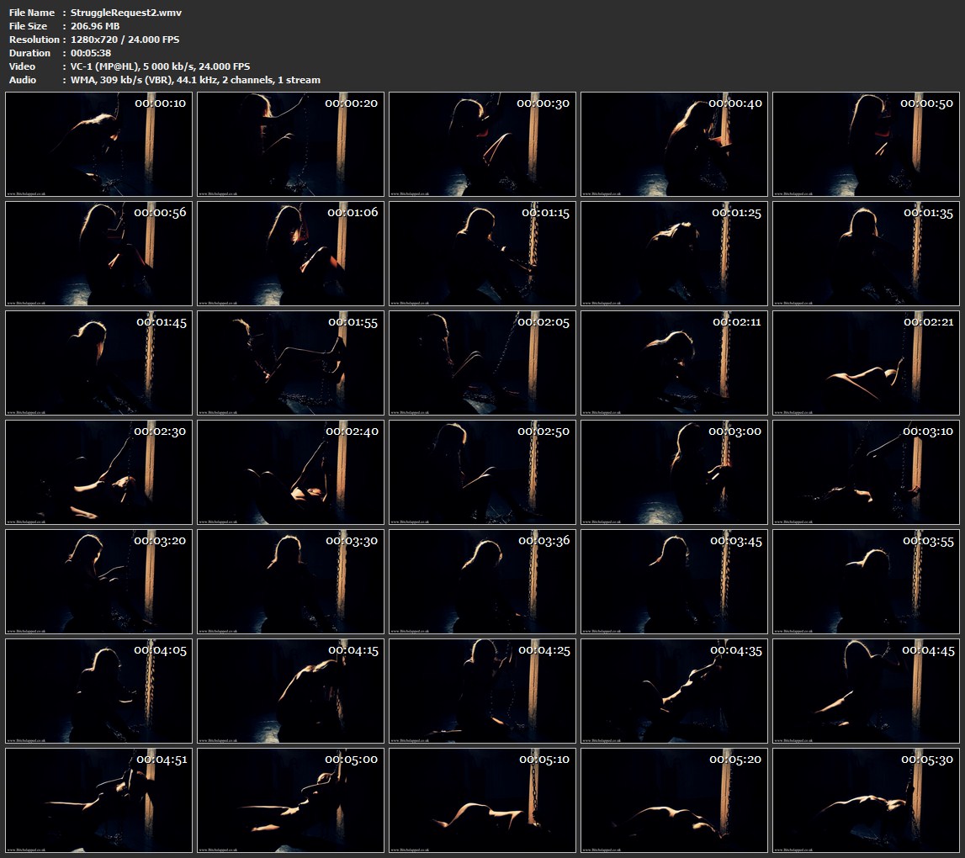Select the thumbnail stamped 00:00:20

(x=290, y=144)
